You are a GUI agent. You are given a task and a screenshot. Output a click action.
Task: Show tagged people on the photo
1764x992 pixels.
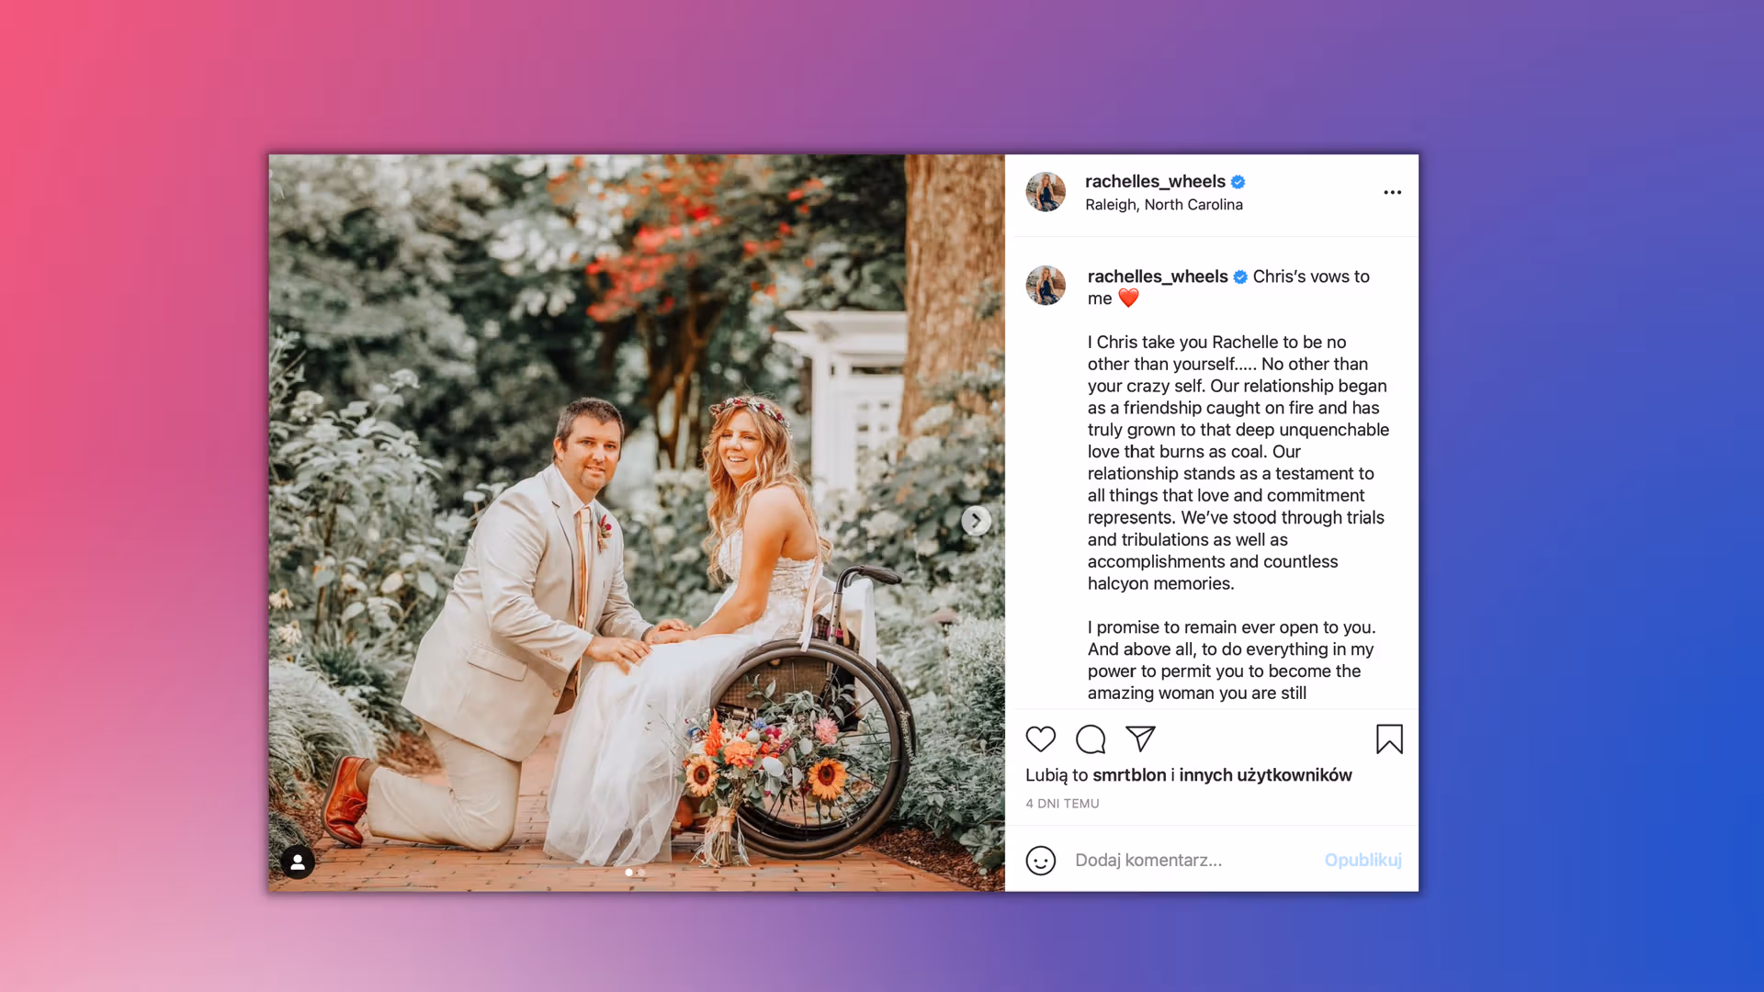tap(298, 862)
